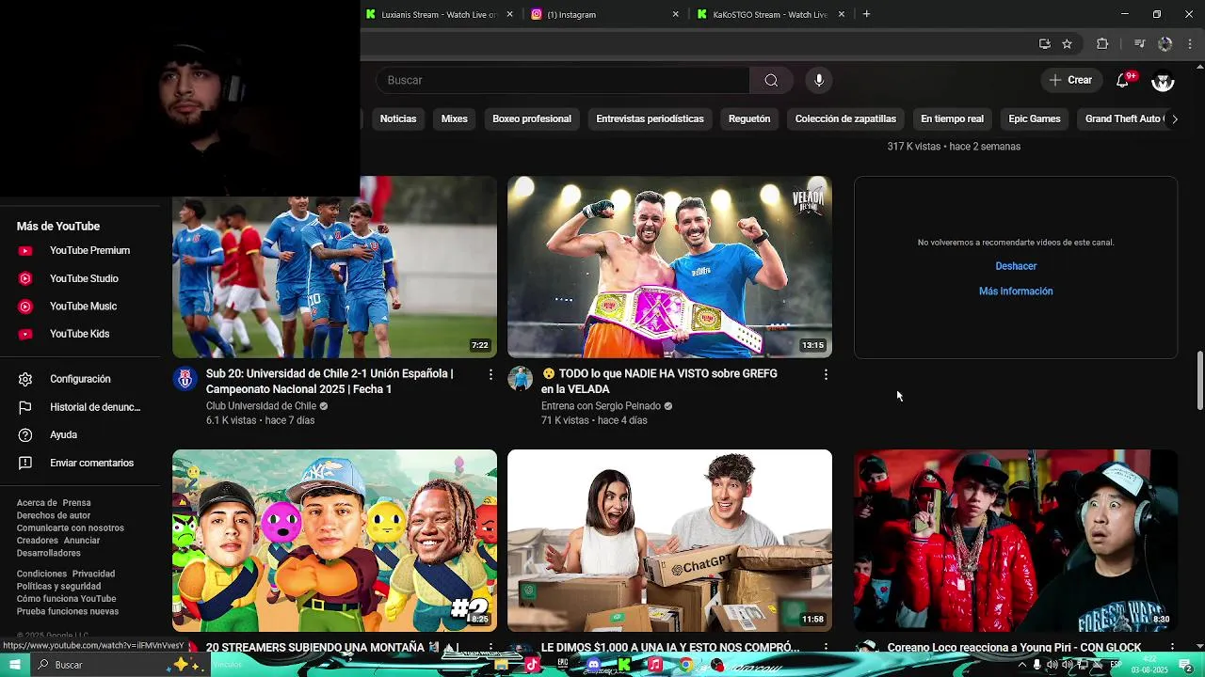Select the Epic Games chip
This screenshot has width=1205, height=677.
coord(1035,118)
